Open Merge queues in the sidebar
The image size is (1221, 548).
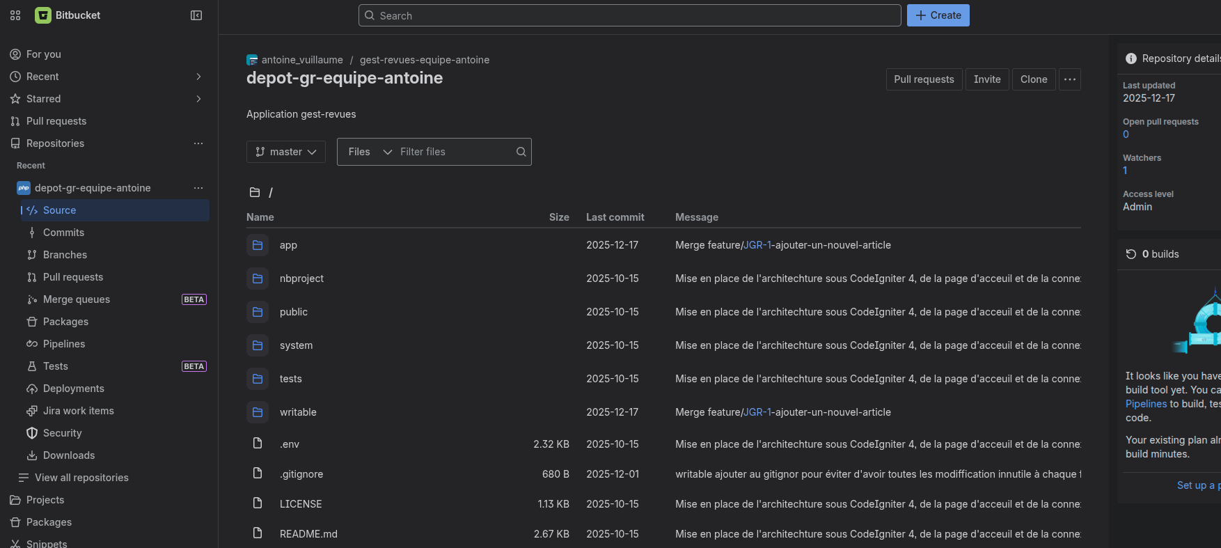115,299
